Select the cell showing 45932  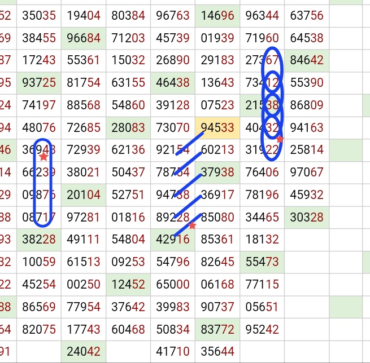click(307, 195)
